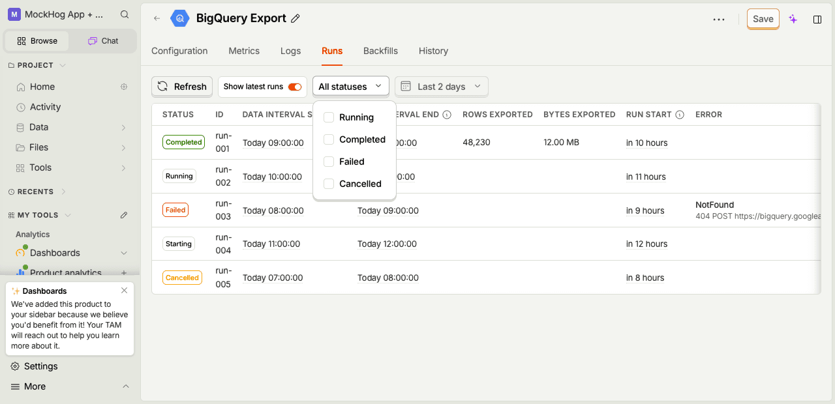
Task: Open the Configuration tab
Action: click(179, 51)
